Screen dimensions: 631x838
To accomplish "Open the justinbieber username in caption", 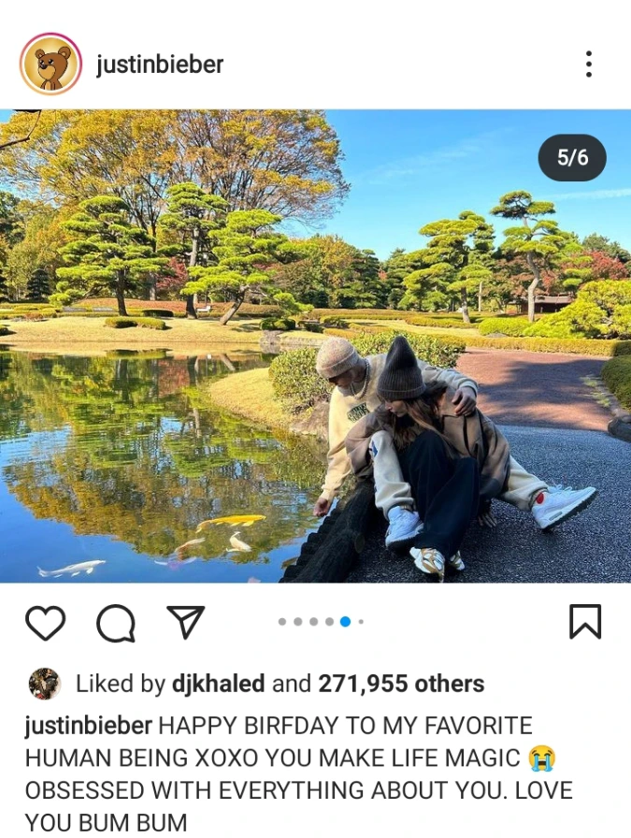I will coord(89,726).
